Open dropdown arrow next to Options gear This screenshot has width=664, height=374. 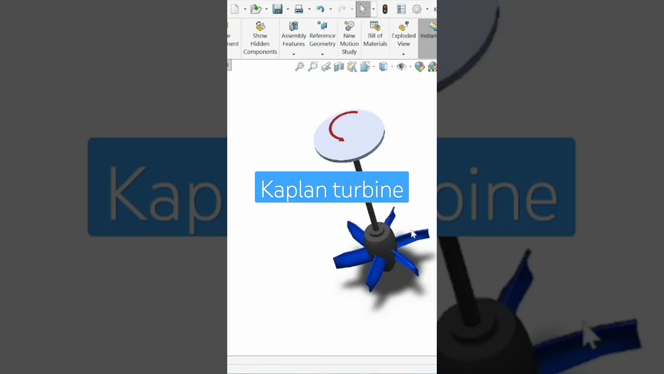(427, 9)
